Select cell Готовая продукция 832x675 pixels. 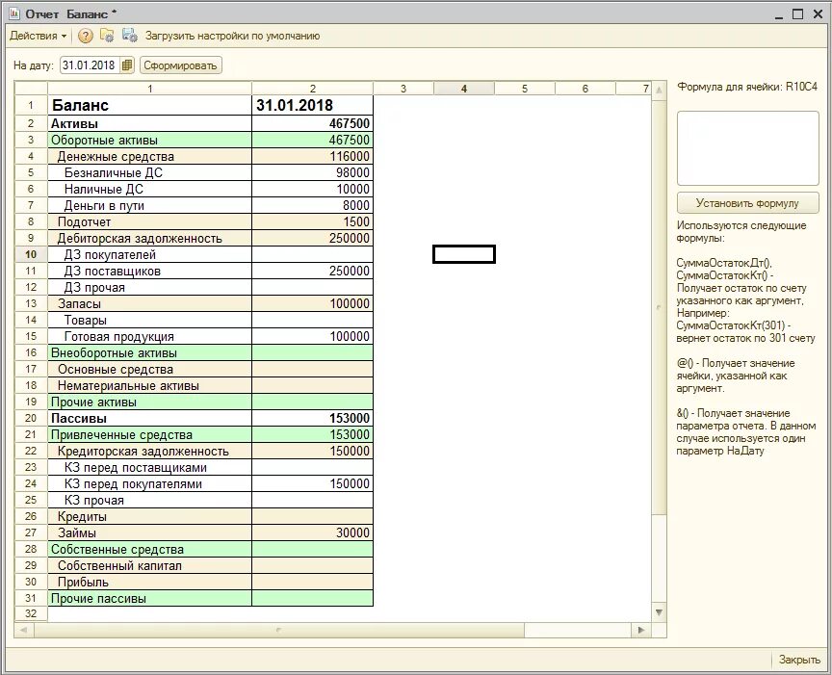click(x=149, y=336)
